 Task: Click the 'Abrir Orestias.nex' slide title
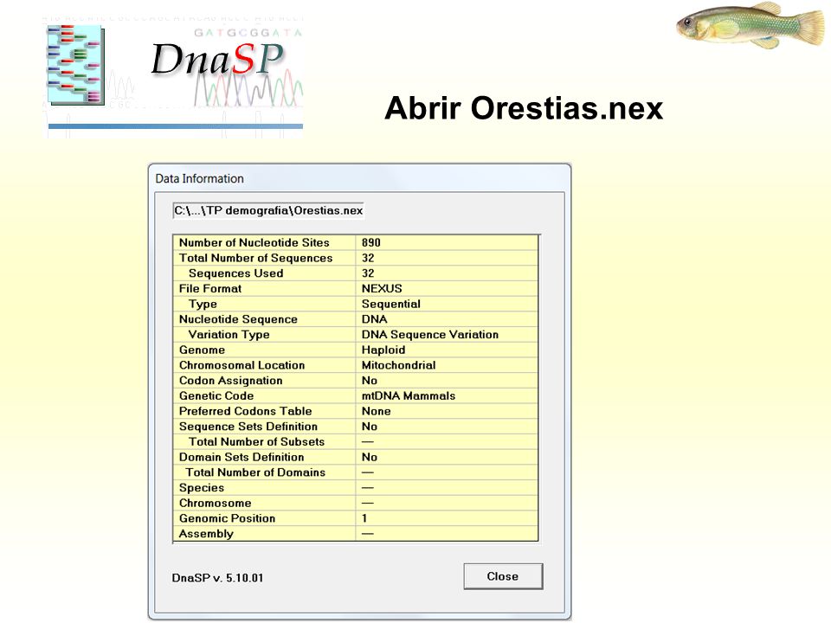524,108
